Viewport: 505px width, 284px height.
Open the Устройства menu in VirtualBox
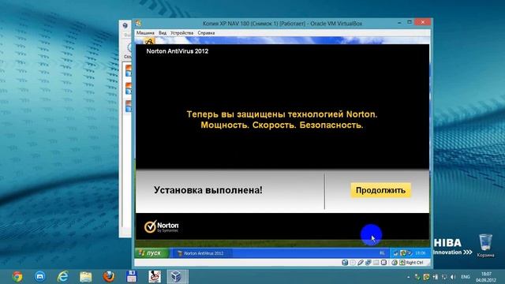click(182, 33)
